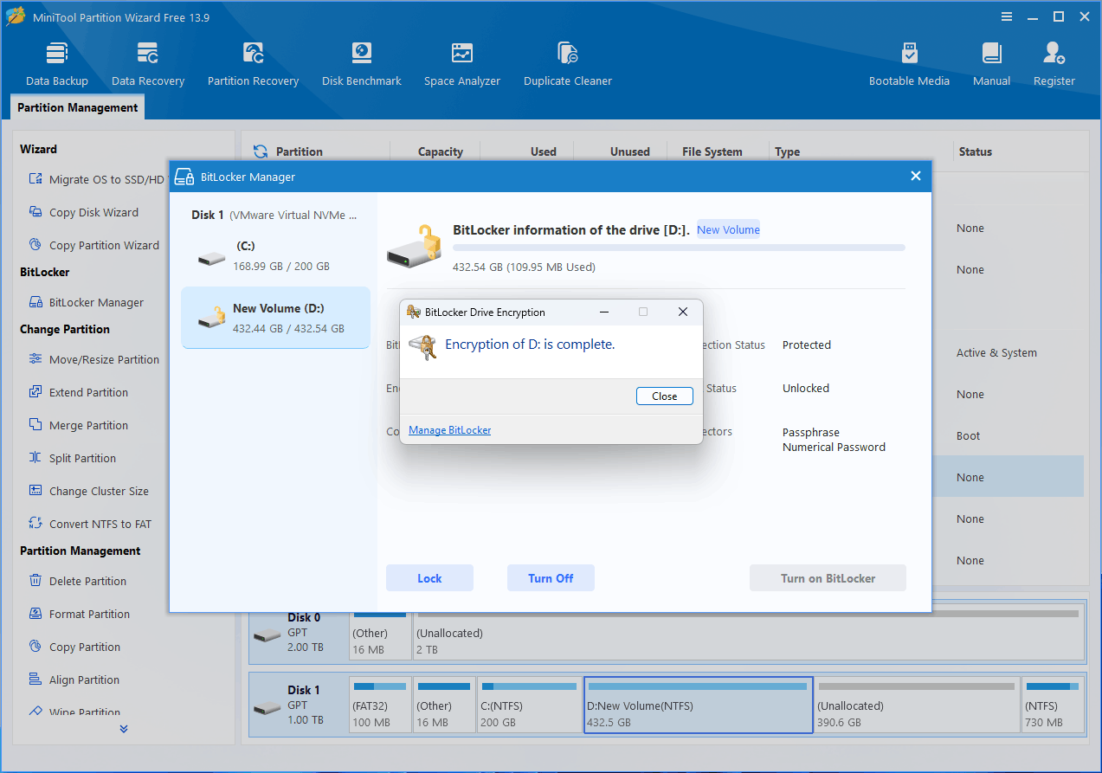Image resolution: width=1102 pixels, height=773 pixels.
Task: Click the Used column header
Action: point(543,151)
